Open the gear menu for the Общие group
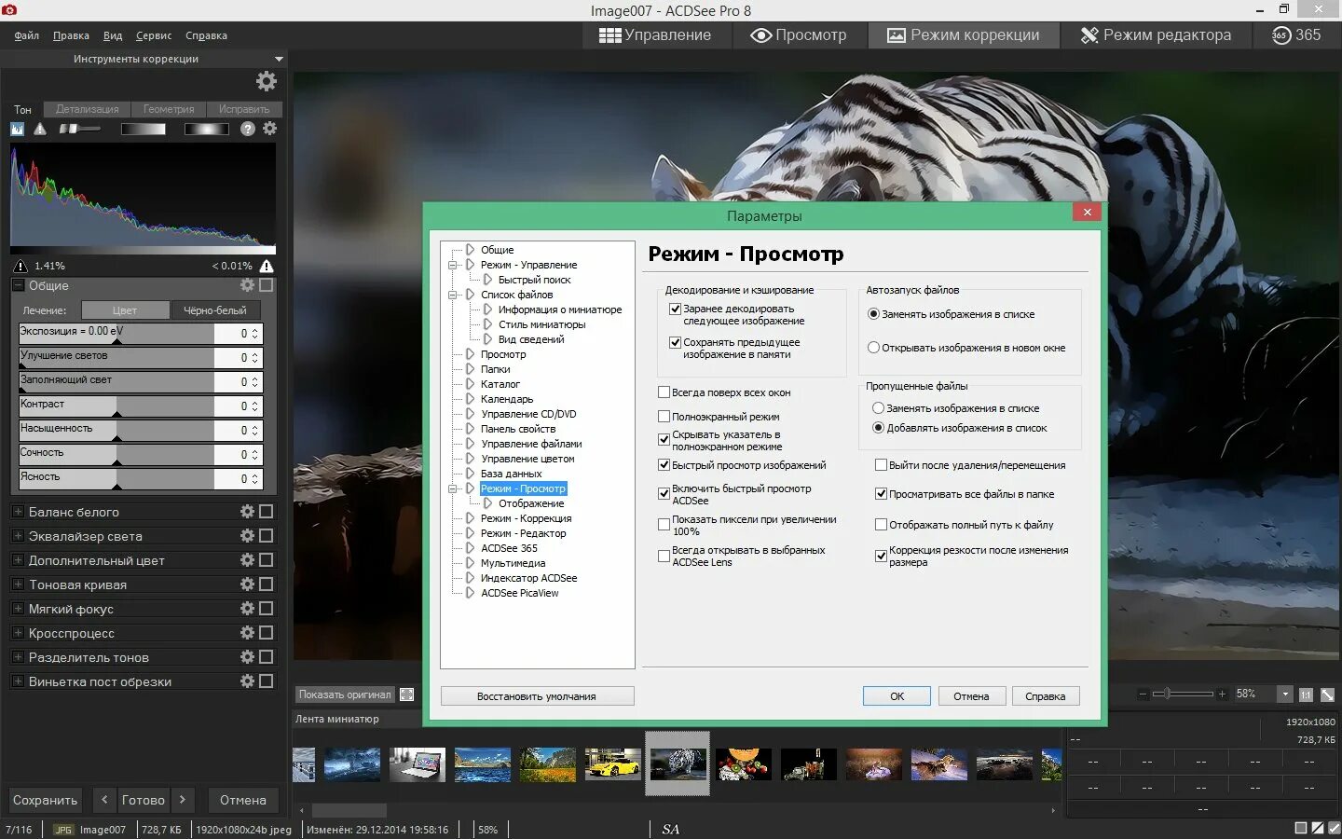1342x839 pixels. click(x=247, y=285)
